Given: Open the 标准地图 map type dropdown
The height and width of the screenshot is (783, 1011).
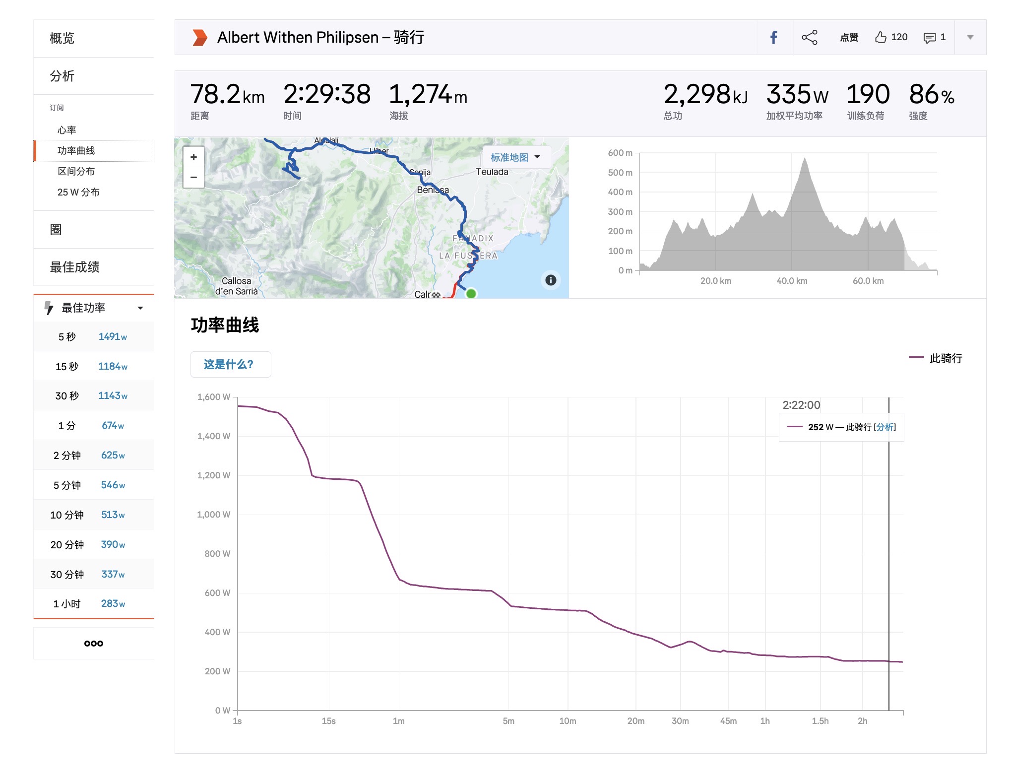Looking at the screenshot, I should (515, 157).
